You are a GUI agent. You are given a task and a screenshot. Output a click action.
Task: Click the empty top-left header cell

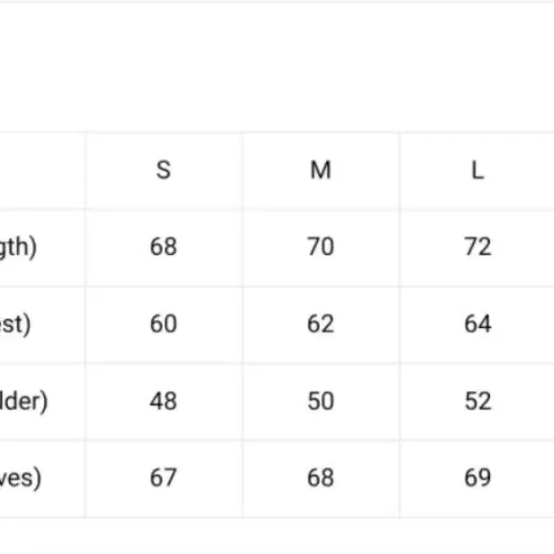pyautogui.click(x=41, y=170)
